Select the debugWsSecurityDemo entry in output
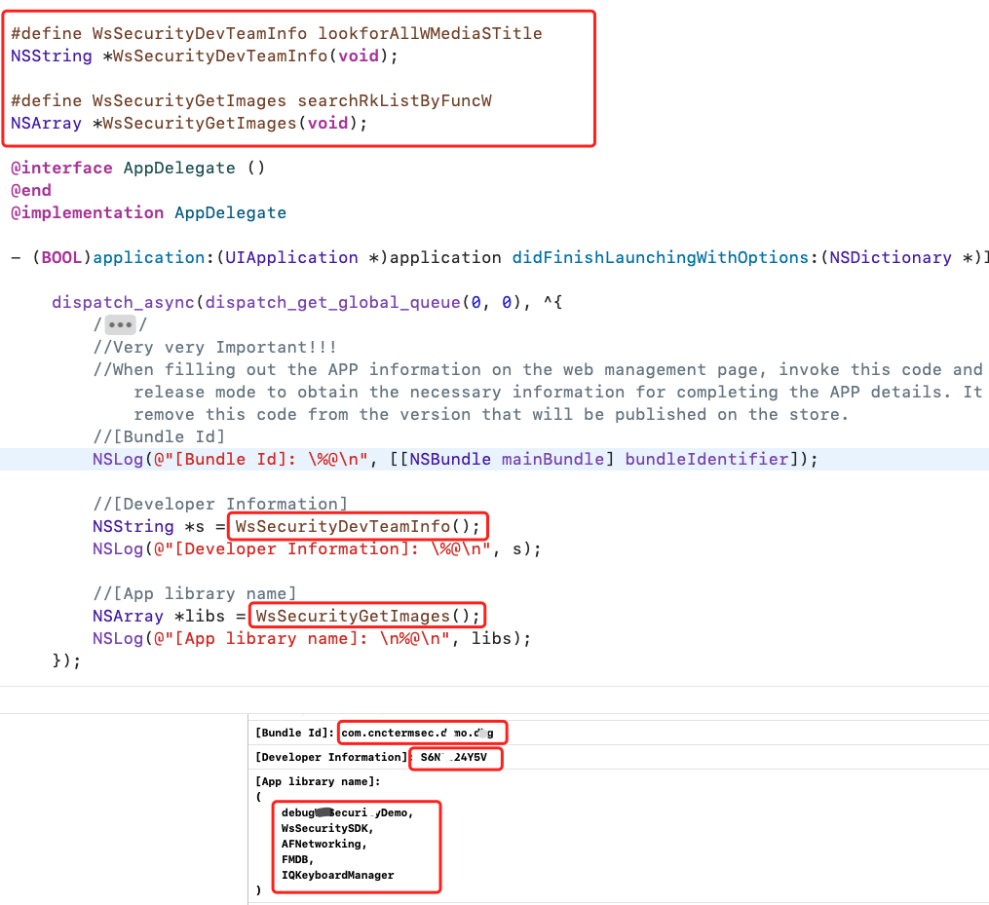Viewport: 989px width, 905px height. tap(349, 813)
